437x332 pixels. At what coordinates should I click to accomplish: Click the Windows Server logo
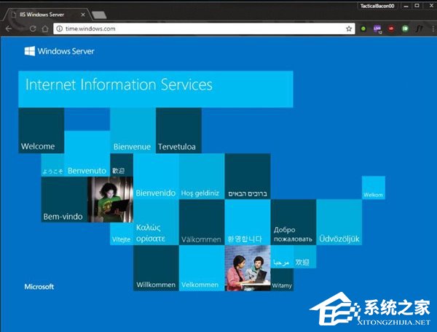click(x=59, y=51)
